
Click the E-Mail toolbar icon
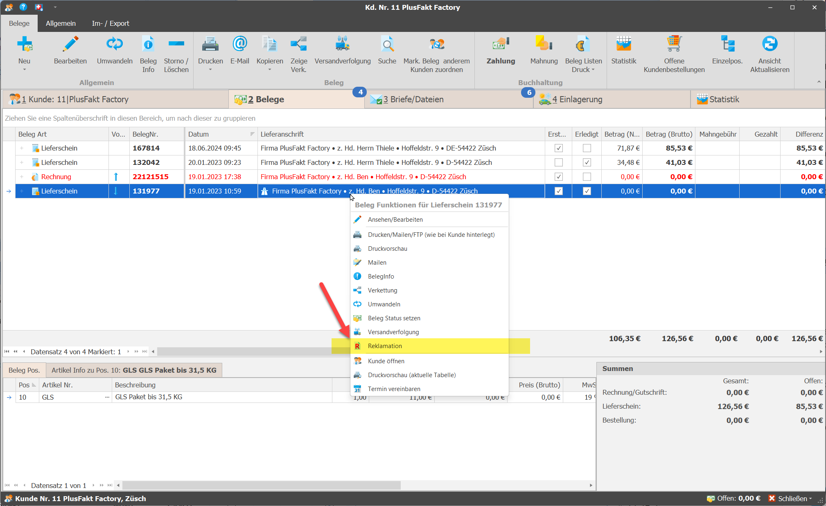pos(239,44)
